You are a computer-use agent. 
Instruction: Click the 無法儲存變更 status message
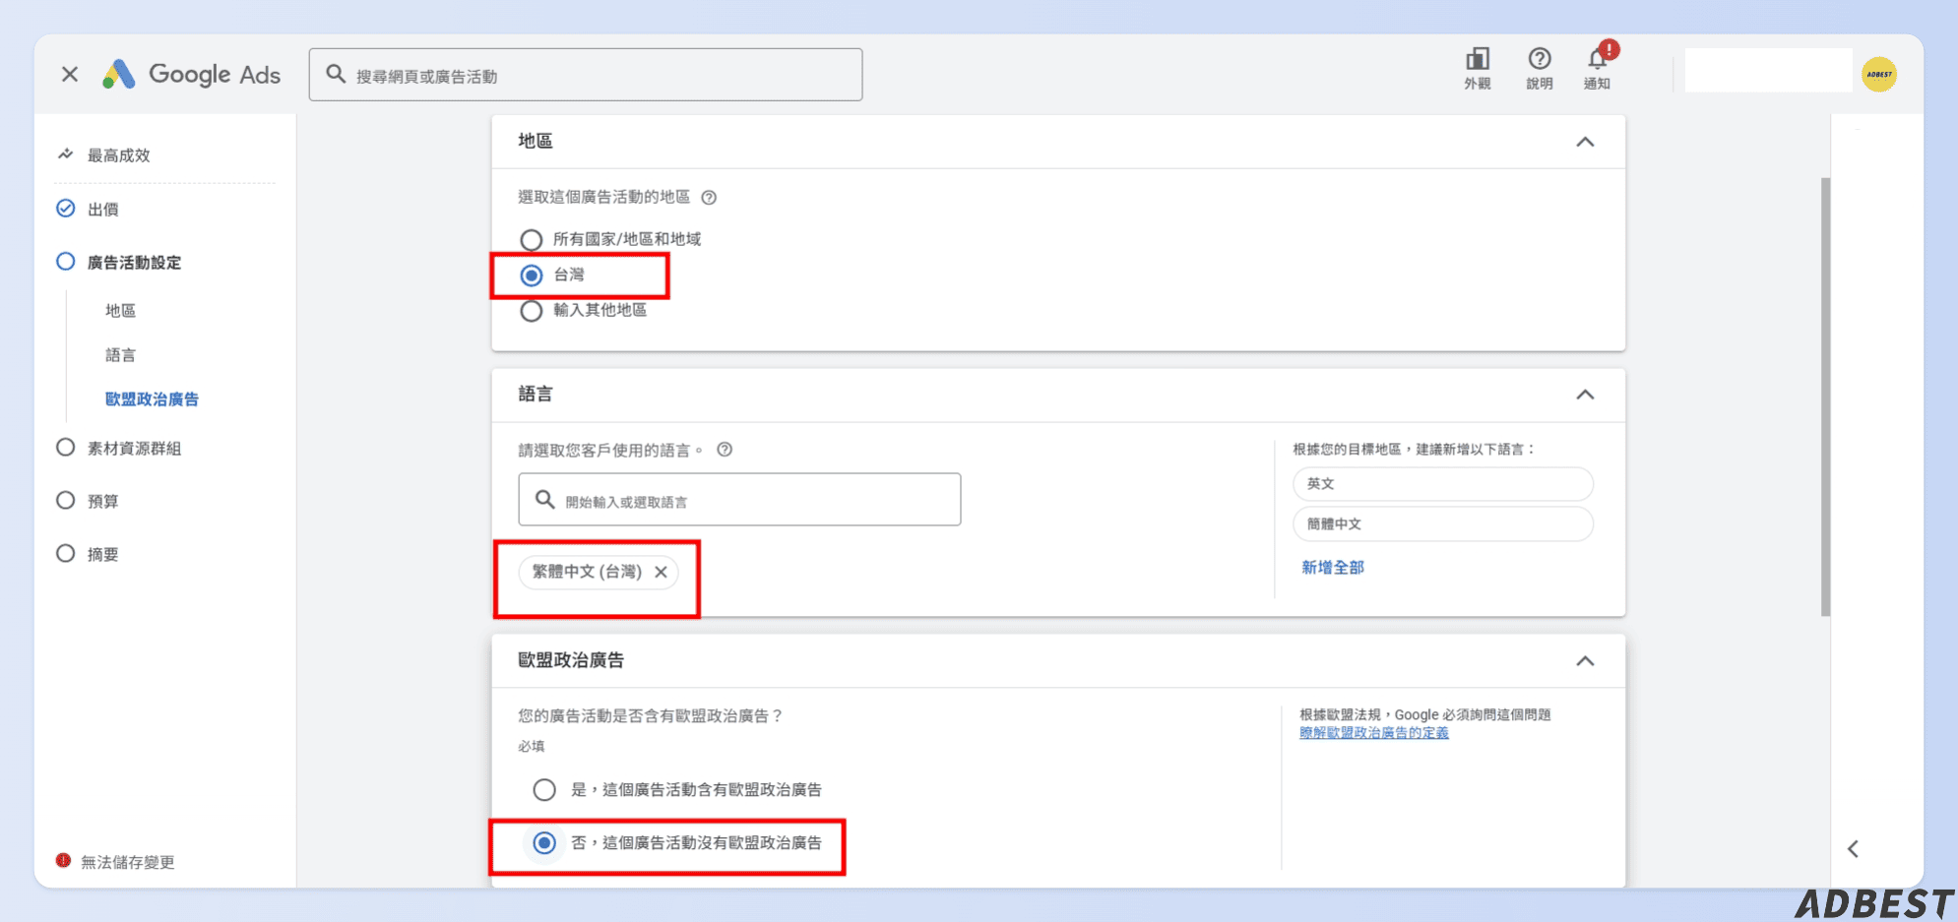click(127, 862)
